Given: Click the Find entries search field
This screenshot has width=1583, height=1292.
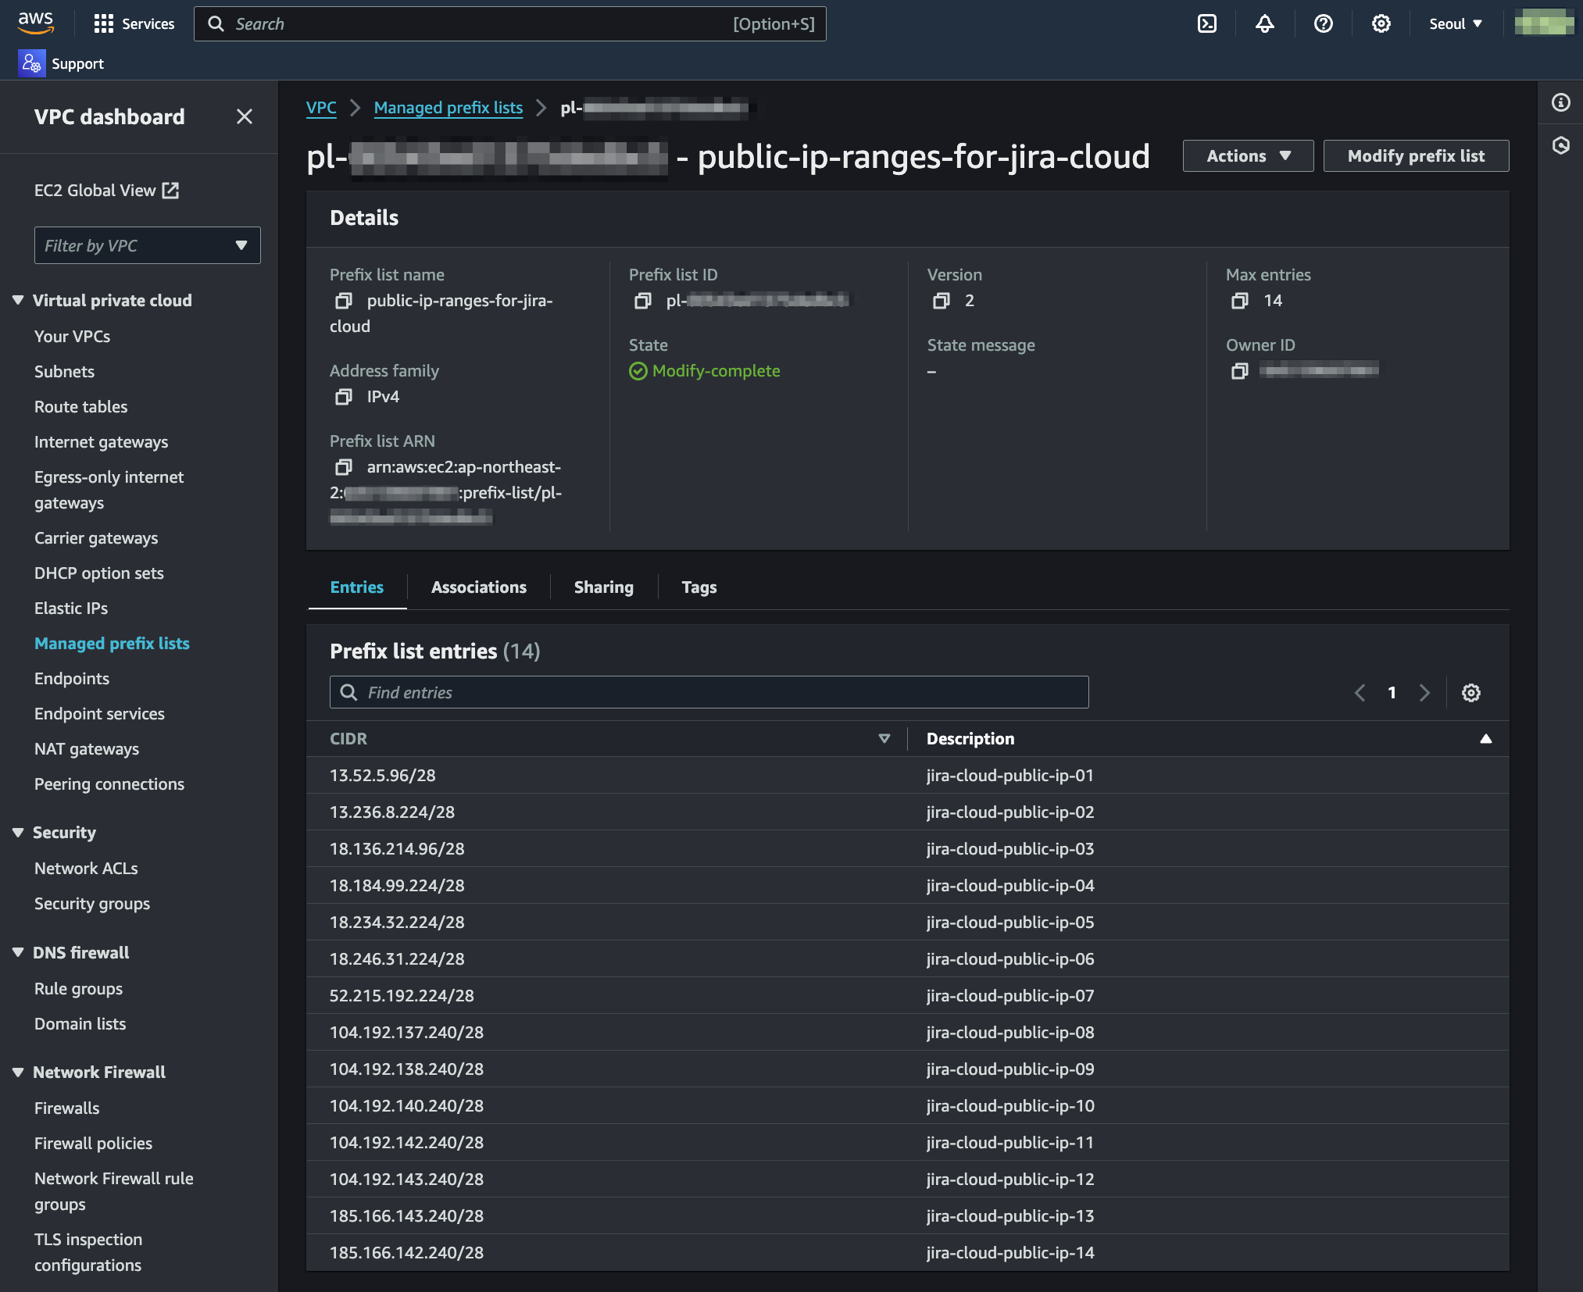Looking at the screenshot, I should coord(709,693).
